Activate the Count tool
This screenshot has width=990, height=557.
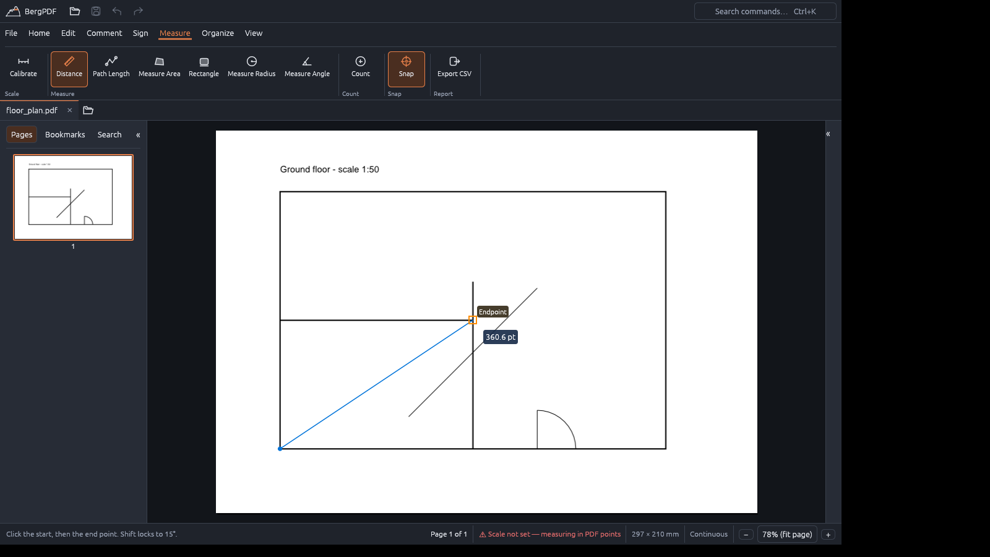(x=361, y=69)
